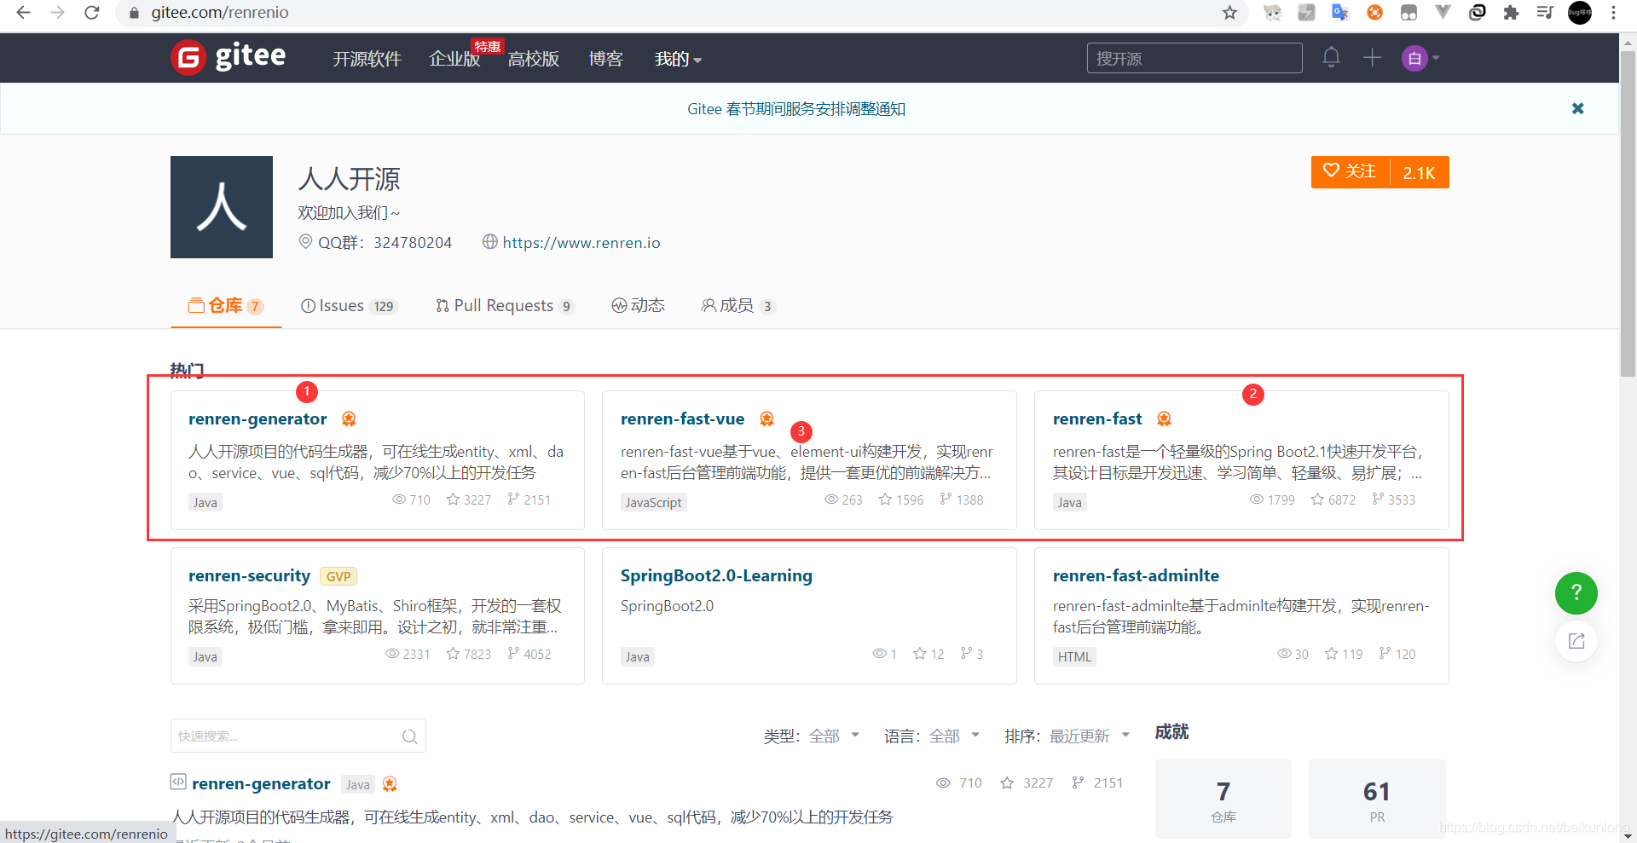The width and height of the screenshot is (1637, 843).
Task: Open 企业版 in the top navigation
Action: pos(454,59)
